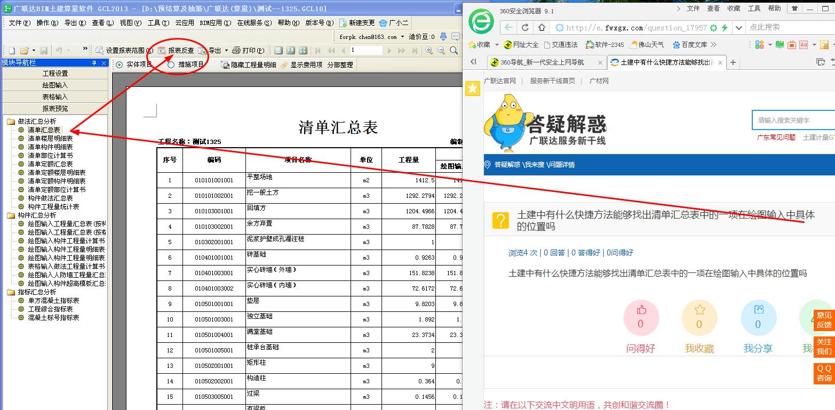This screenshot has height=410, width=835.
Task: Pin the 模块导航栏 panel
Action: point(94,63)
